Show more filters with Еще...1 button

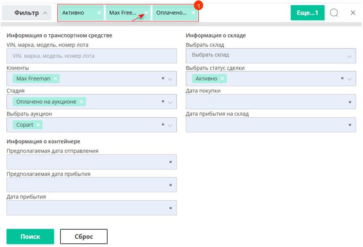(x=308, y=13)
